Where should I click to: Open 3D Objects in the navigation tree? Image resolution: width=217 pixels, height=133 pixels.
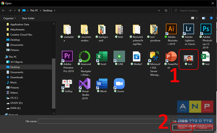pos(15,62)
